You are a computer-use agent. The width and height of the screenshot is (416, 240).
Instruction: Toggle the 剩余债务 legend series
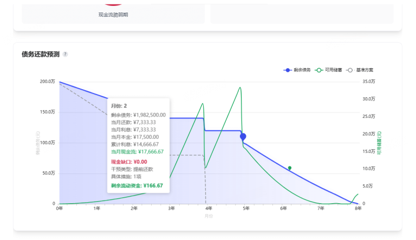tap(297, 70)
